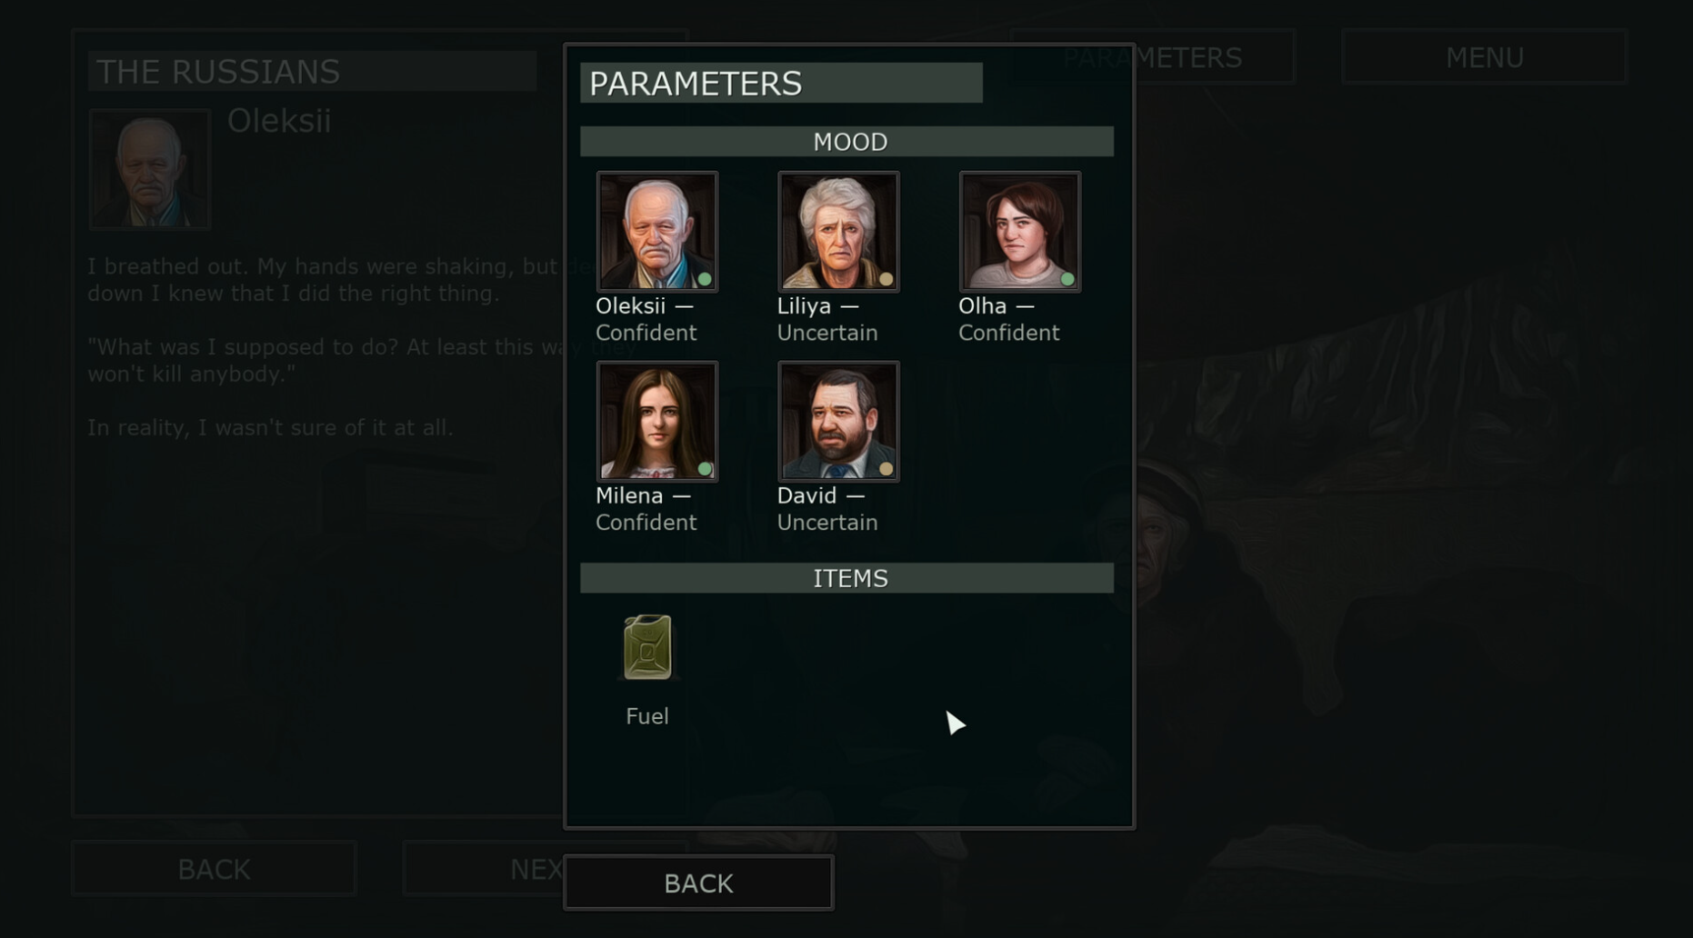This screenshot has width=1693, height=938.
Task: Select Milena's portrait thumbnail
Action: tap(656, 421)
